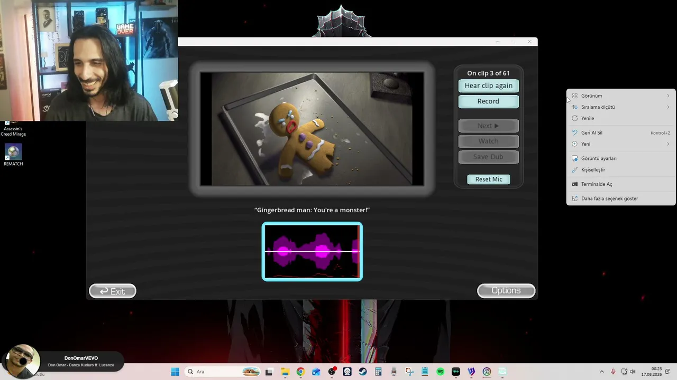Open the microphone app on the taskbar

[x=394, y=372]
